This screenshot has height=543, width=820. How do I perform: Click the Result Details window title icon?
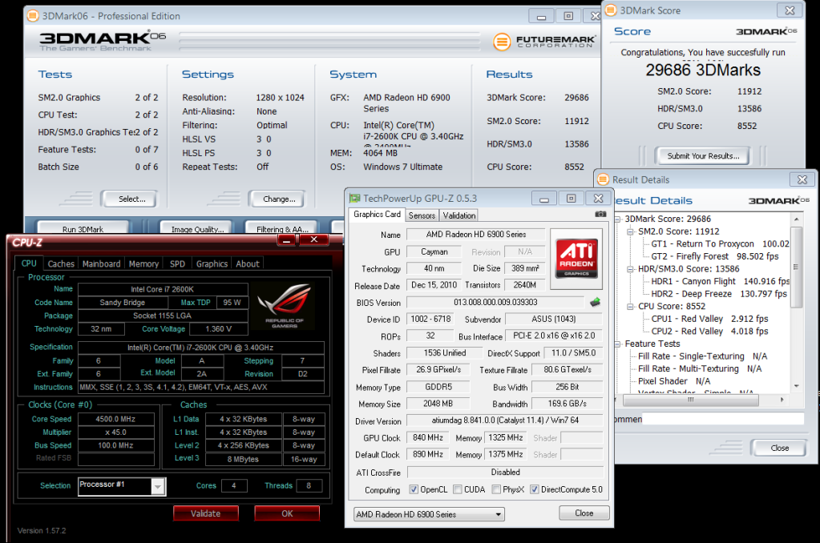pos(603,180)
